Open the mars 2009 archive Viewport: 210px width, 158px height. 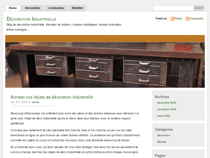coord(163,116)
